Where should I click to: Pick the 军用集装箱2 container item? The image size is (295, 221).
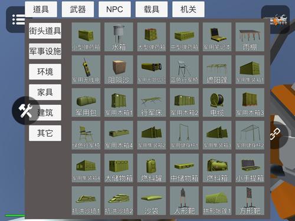pos(152,136)
